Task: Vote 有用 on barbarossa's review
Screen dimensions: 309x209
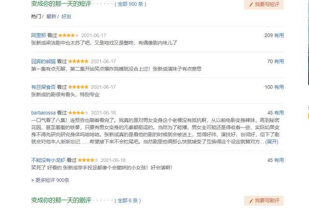Action: 279,113
